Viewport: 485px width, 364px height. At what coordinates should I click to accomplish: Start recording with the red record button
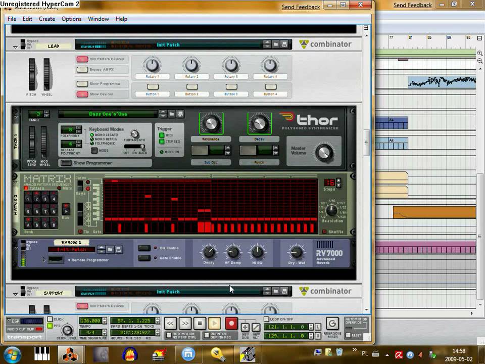coord(231,324)
